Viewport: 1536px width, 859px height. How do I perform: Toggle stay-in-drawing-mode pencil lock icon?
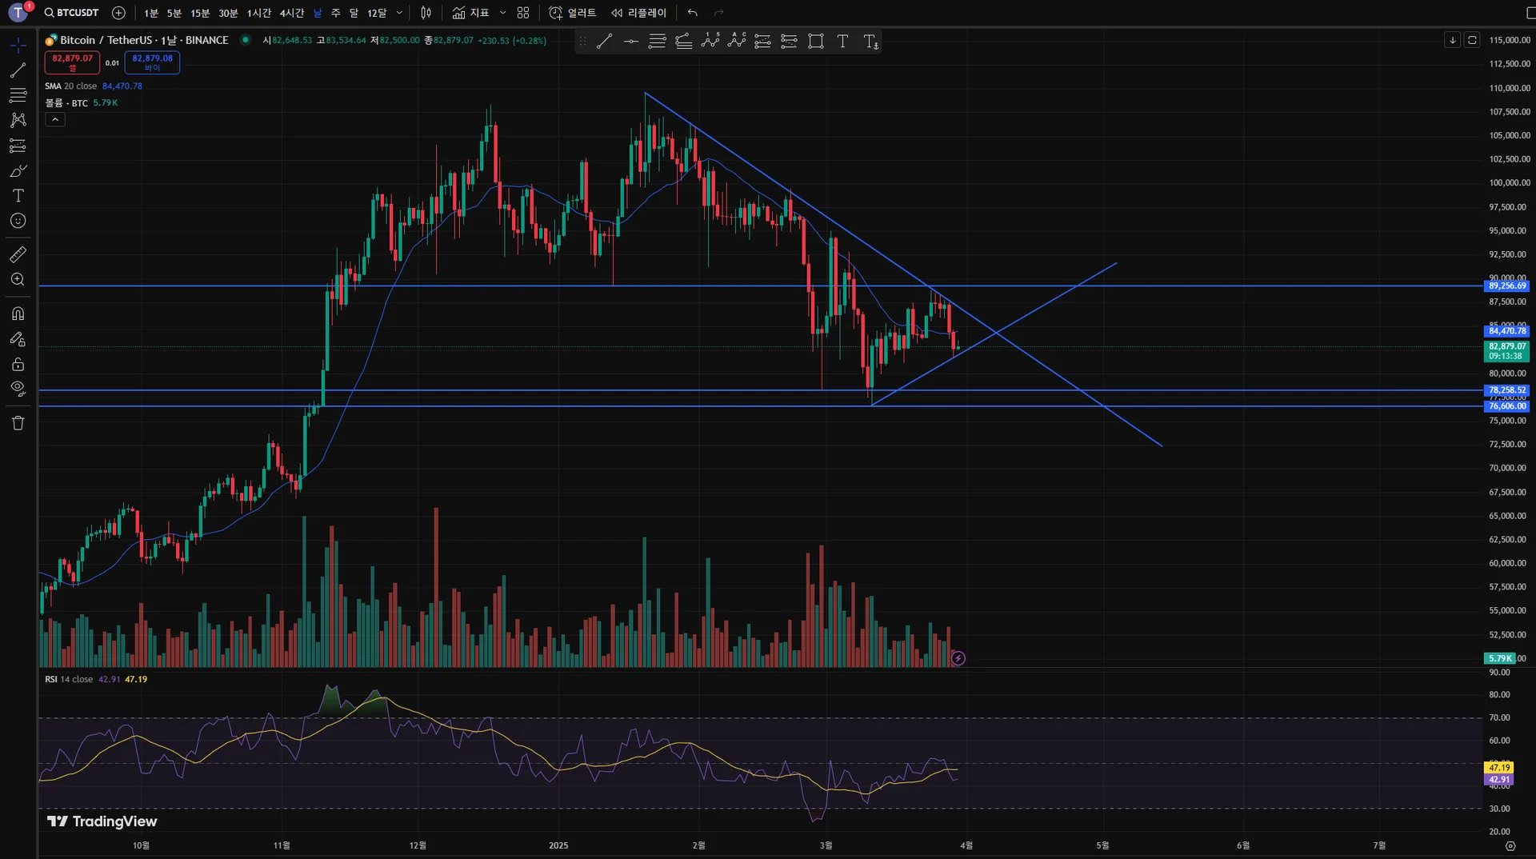pyautogui.click(x=18, y=339)
